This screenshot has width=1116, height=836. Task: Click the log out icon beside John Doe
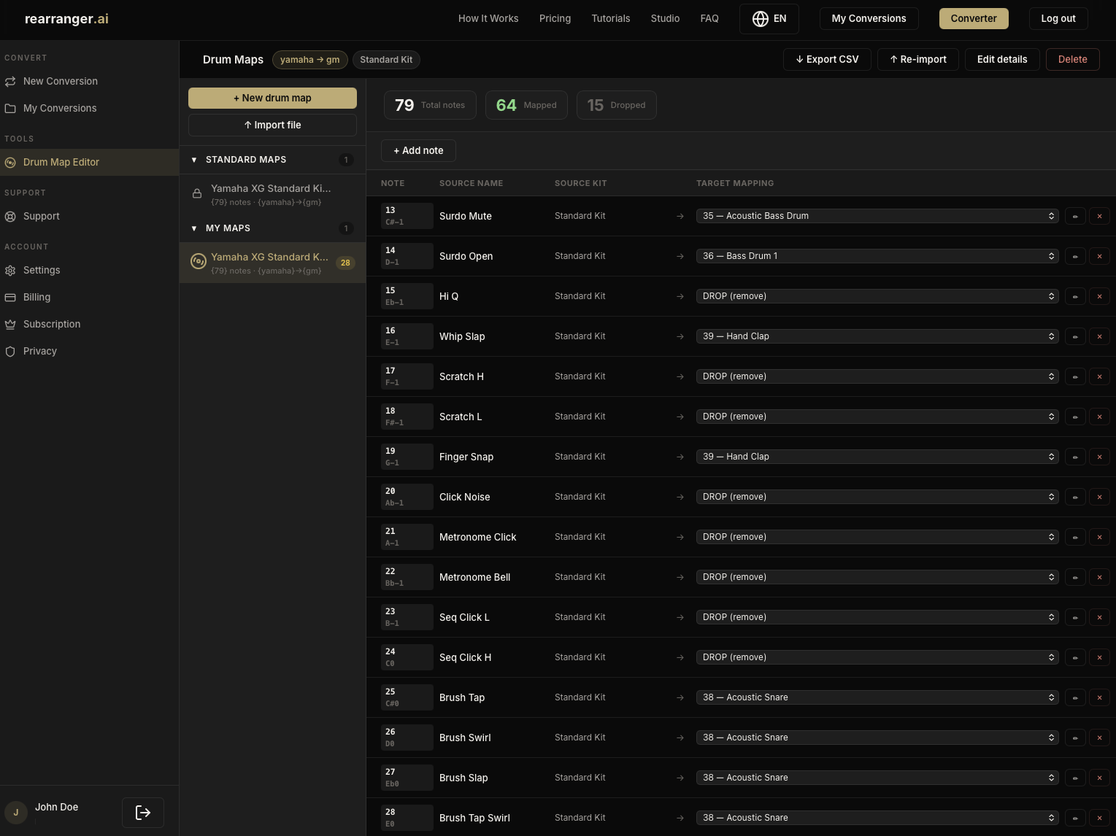142,812
